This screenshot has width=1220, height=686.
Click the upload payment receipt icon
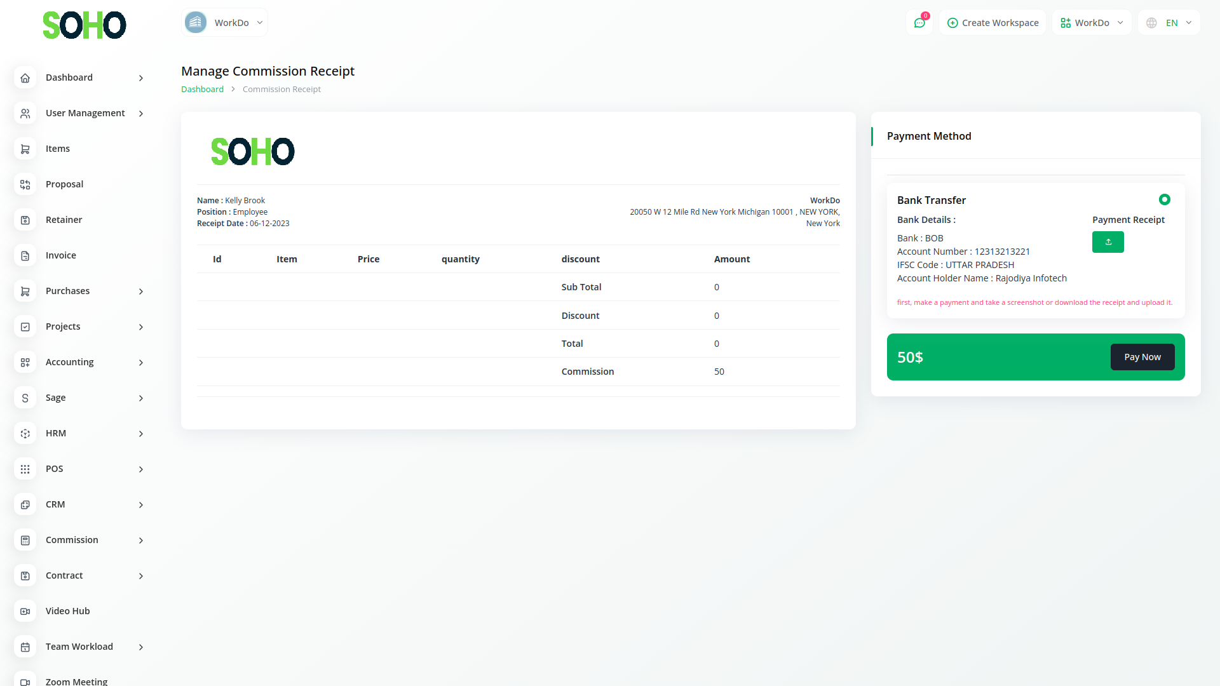pos(1108,242)
